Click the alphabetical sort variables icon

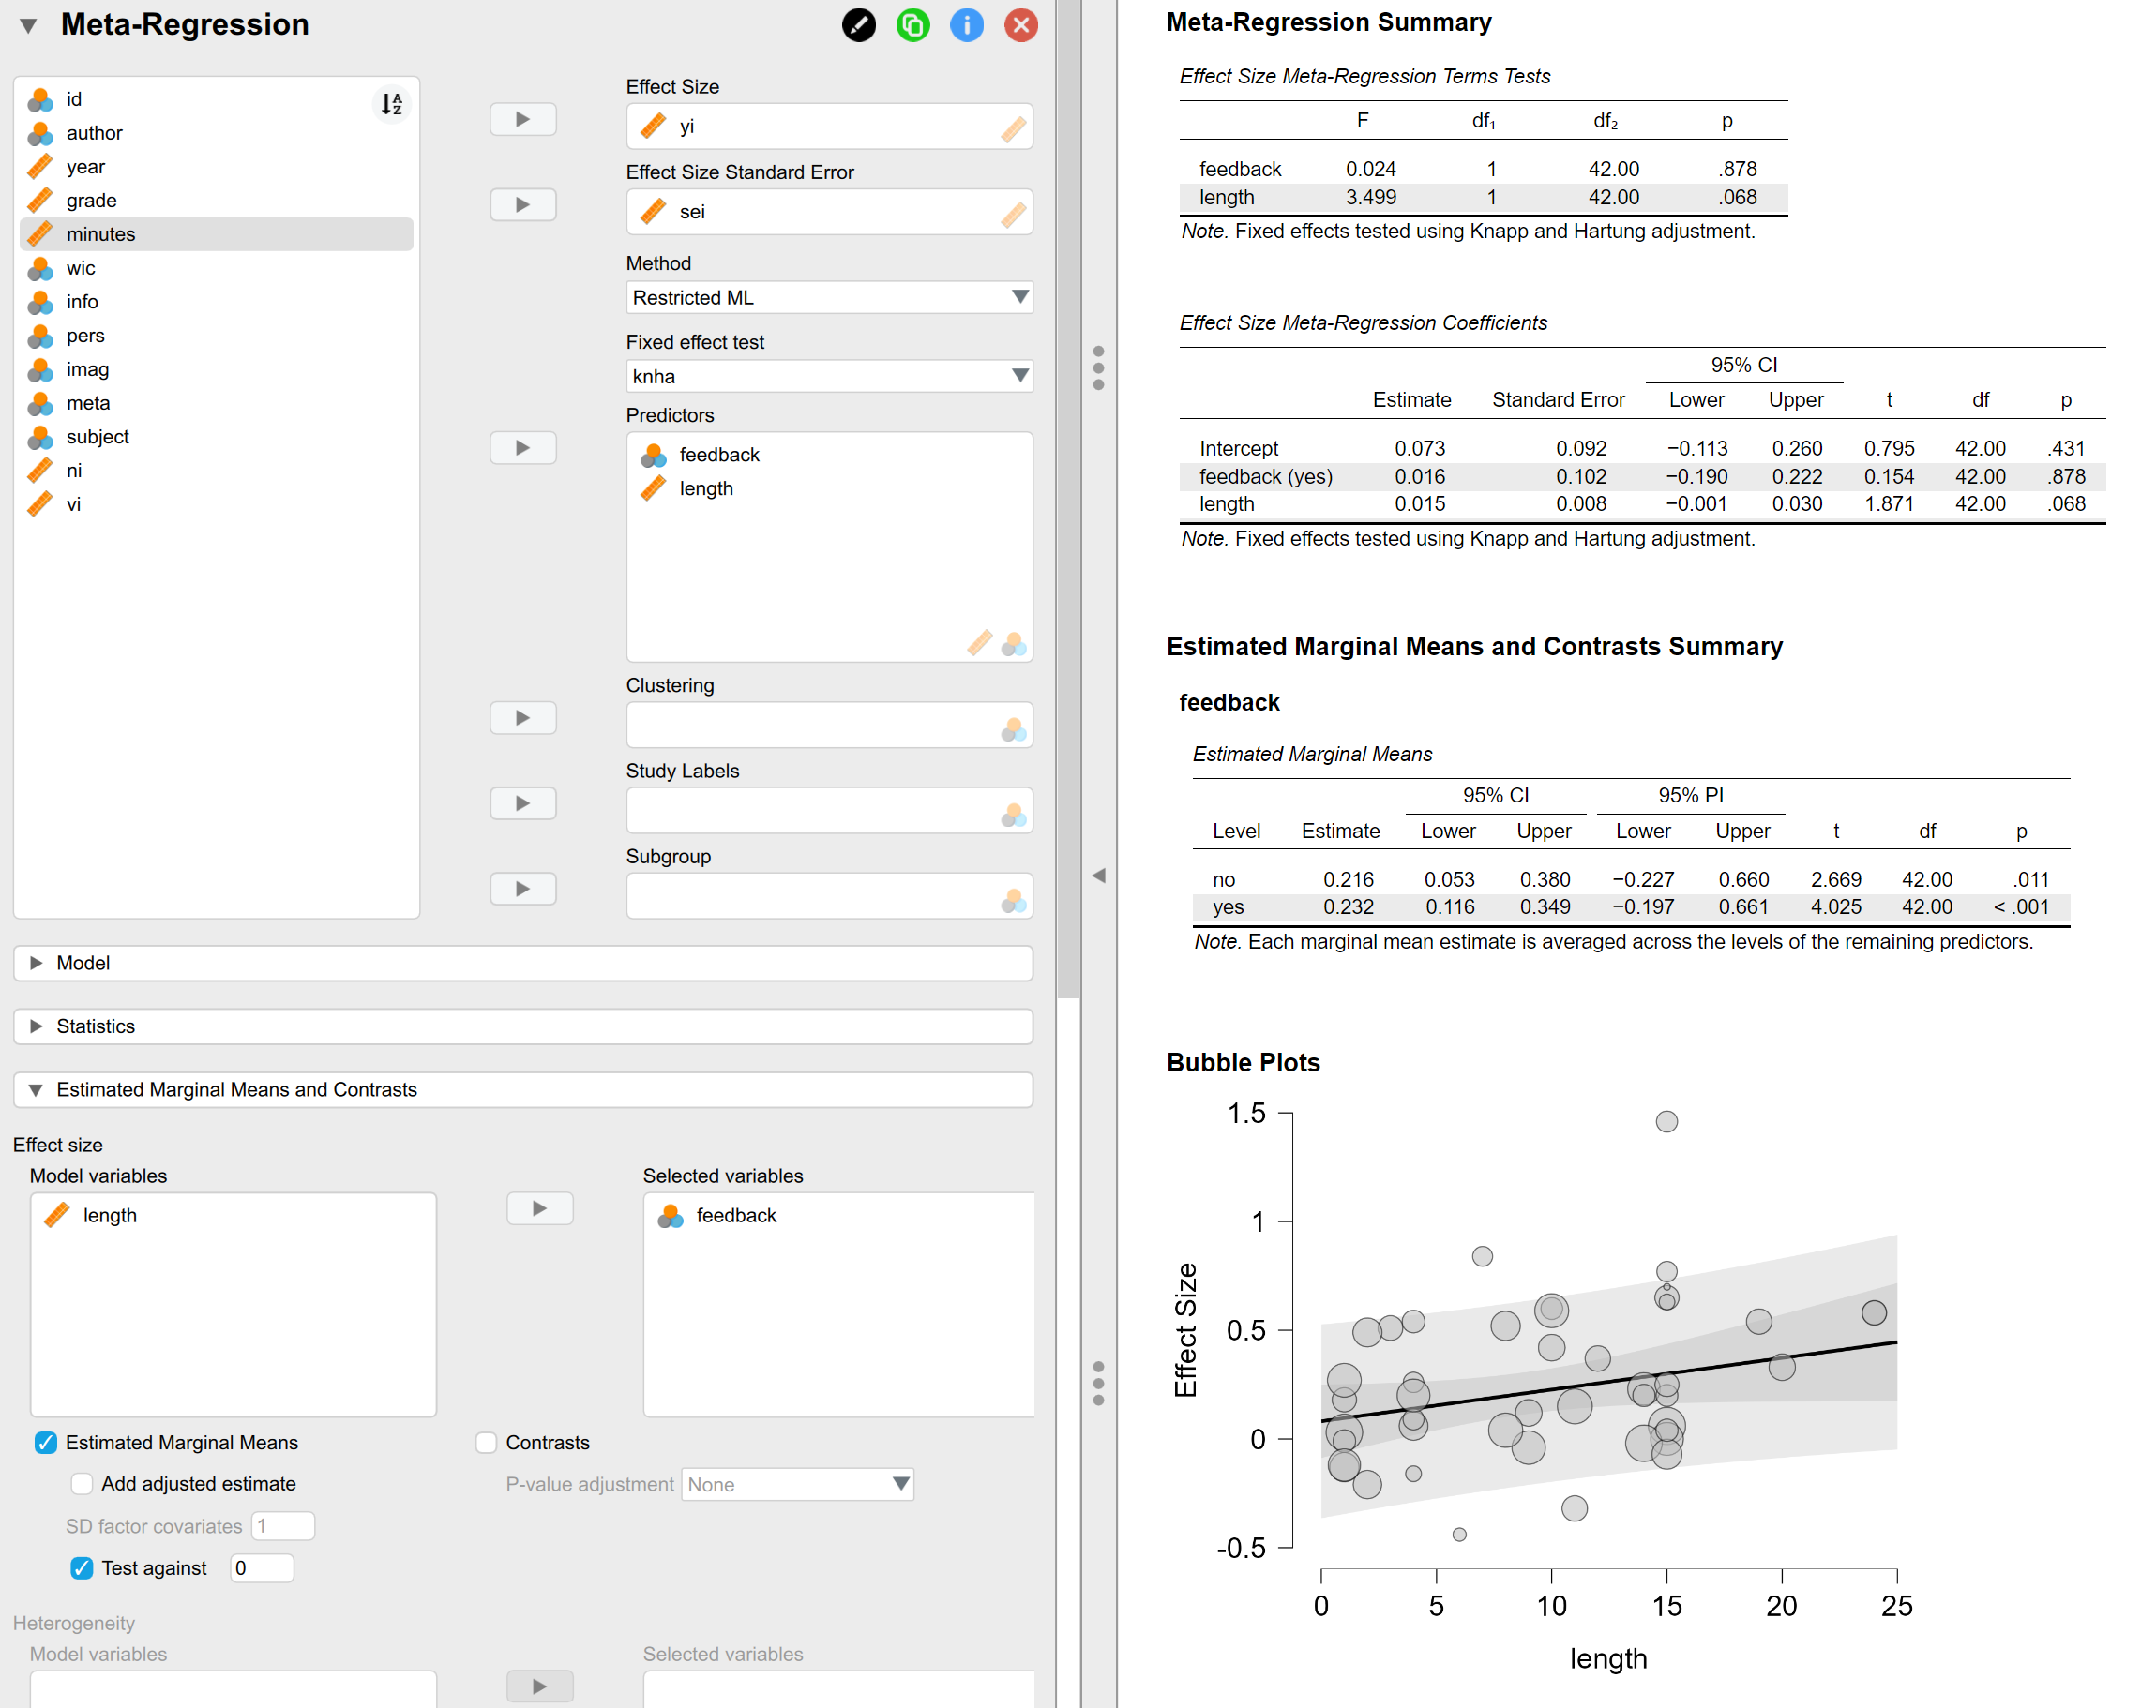tap(392, 103)
